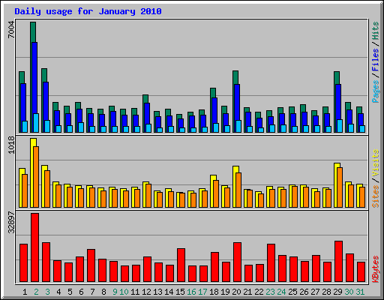The image size is (384, 300).
Task: Click day 14 on the x-axis
Action: [169, 292]
